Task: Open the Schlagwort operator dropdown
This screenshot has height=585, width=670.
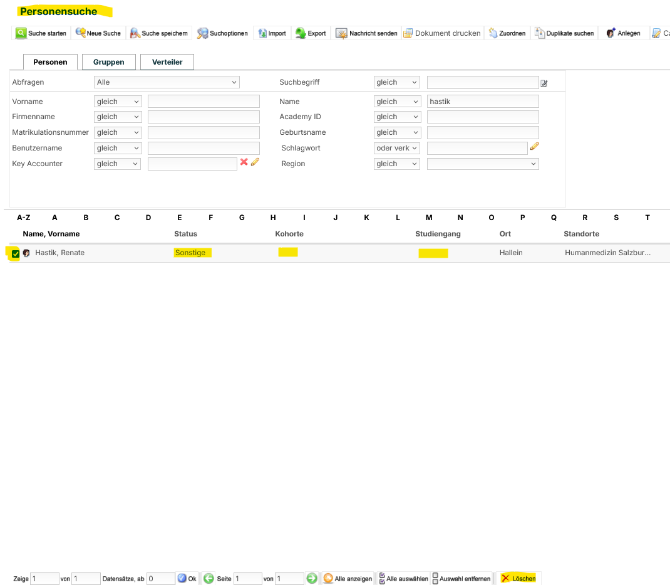Action: [396, 148]
